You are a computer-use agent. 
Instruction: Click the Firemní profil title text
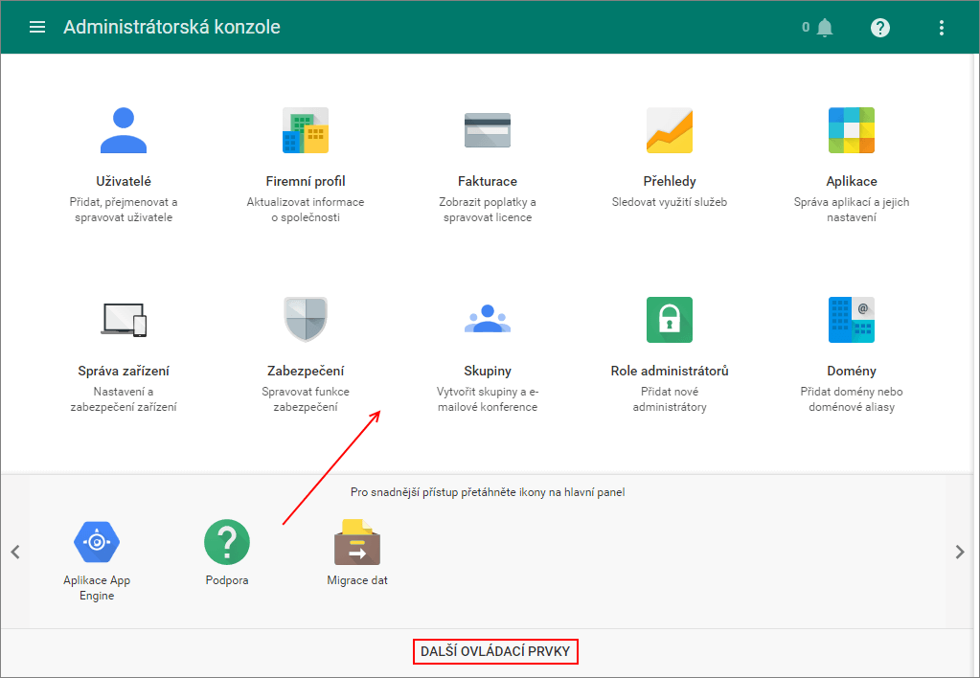click(306, 181)
